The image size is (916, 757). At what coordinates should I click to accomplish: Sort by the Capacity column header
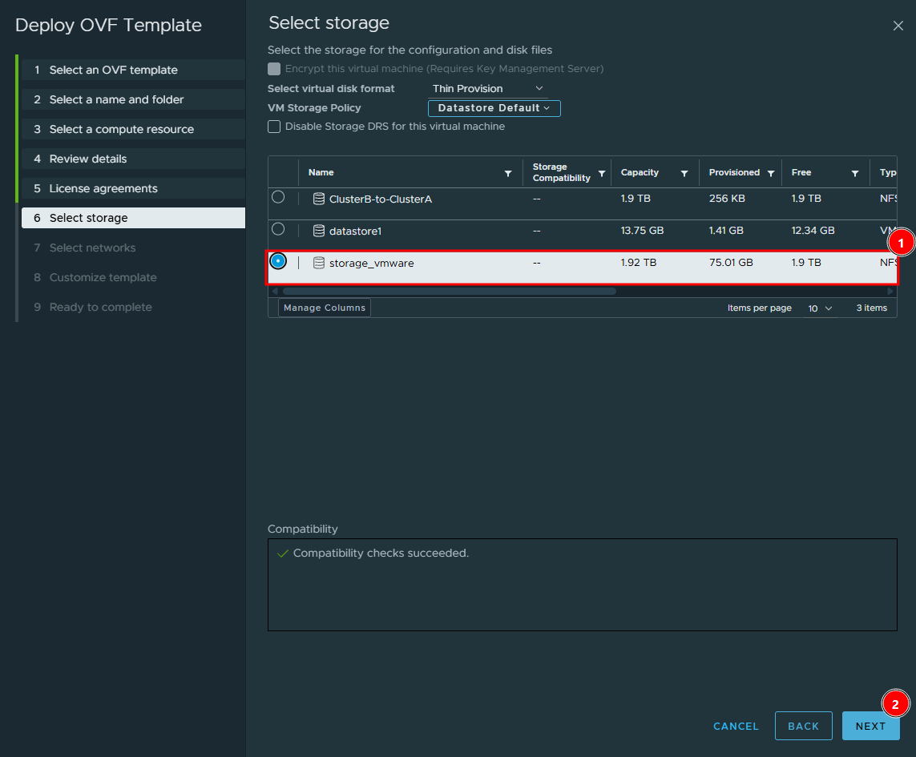640,172
